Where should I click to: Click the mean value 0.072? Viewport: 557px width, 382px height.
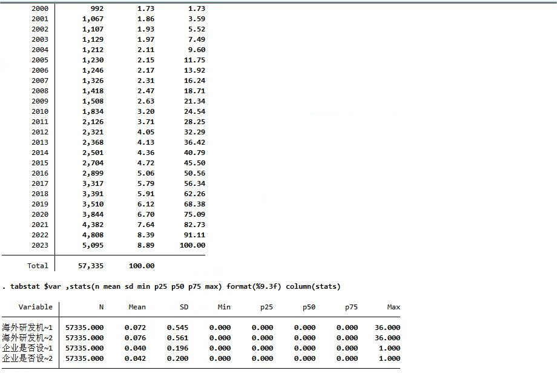tap(135, 328)
